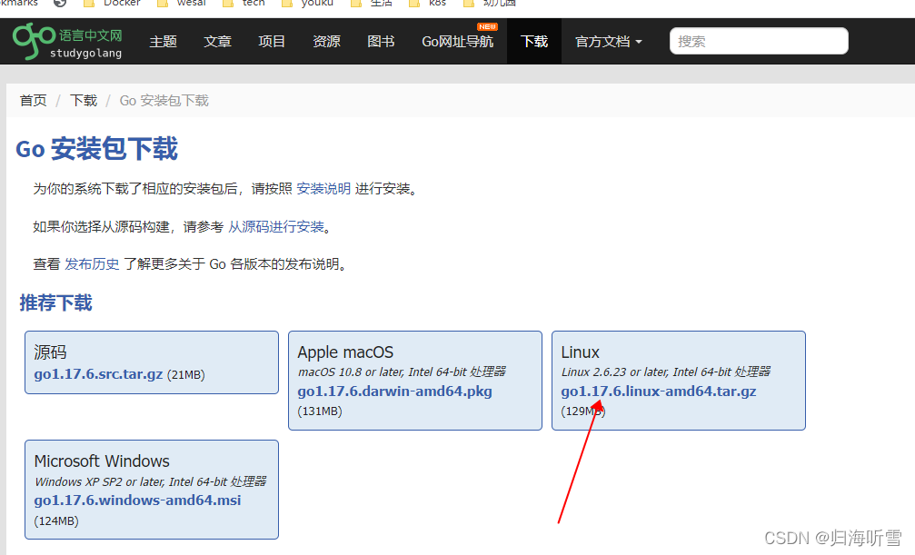
Task: Click the Go 安装包下载 page heading
Action: [97, 149]
